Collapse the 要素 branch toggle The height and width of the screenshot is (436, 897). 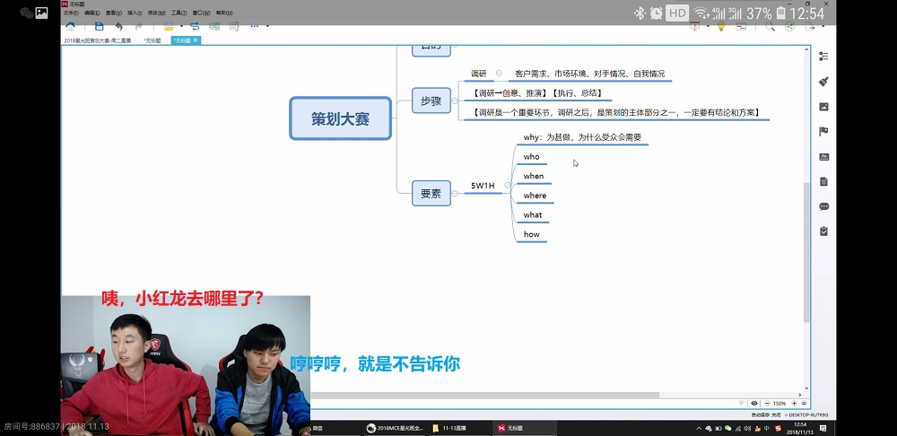point(455,194)
